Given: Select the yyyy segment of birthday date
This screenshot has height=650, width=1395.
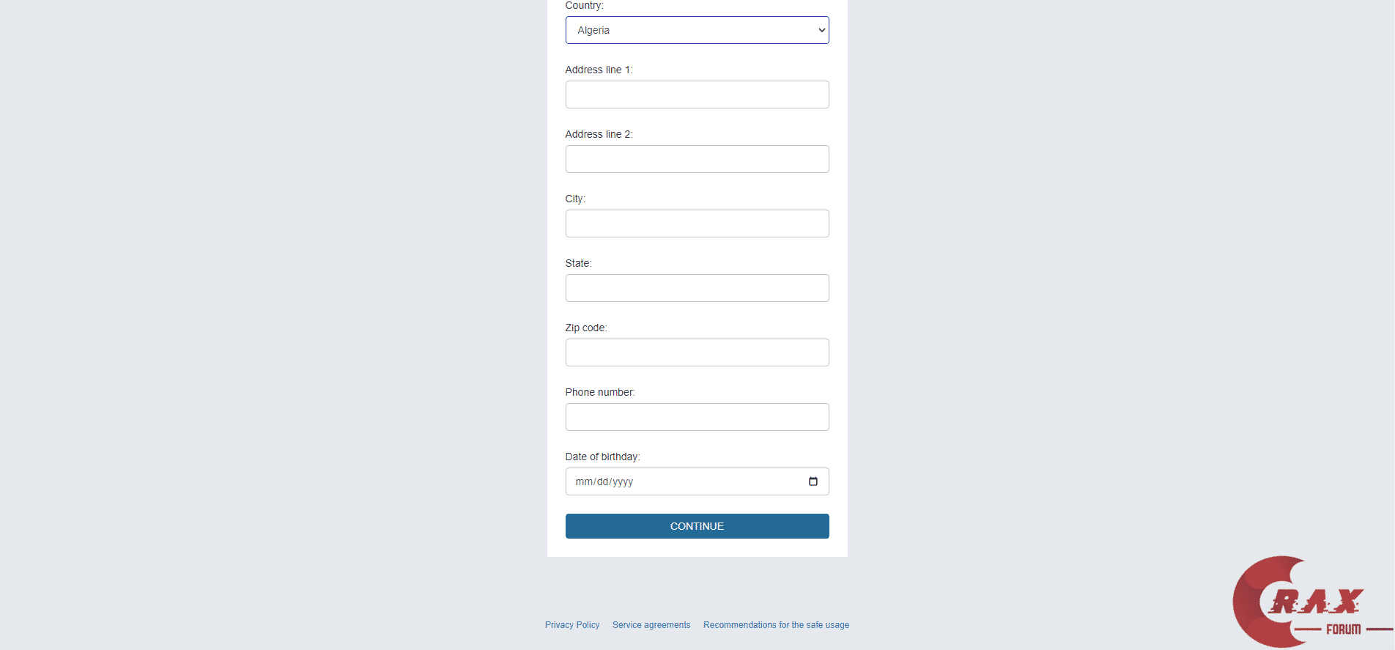Looking at the screenshot, I should click(623, 482).
